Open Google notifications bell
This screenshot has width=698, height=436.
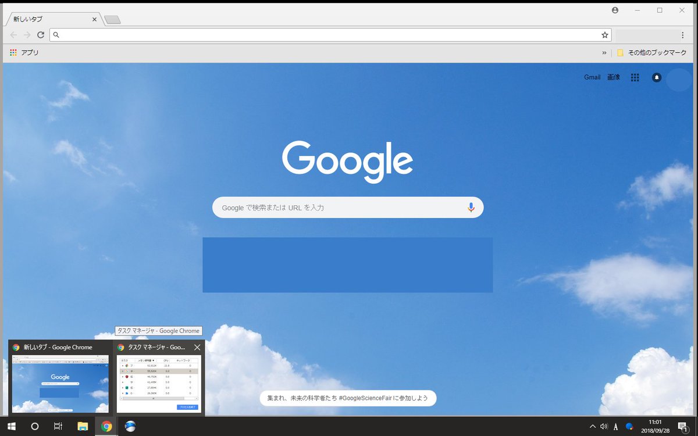pyautogui.click(x=657, y=77)
